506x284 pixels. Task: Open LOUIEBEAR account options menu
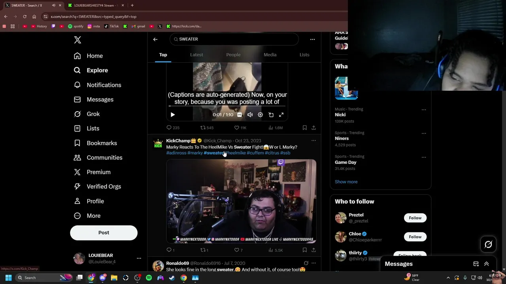(139, 258)
